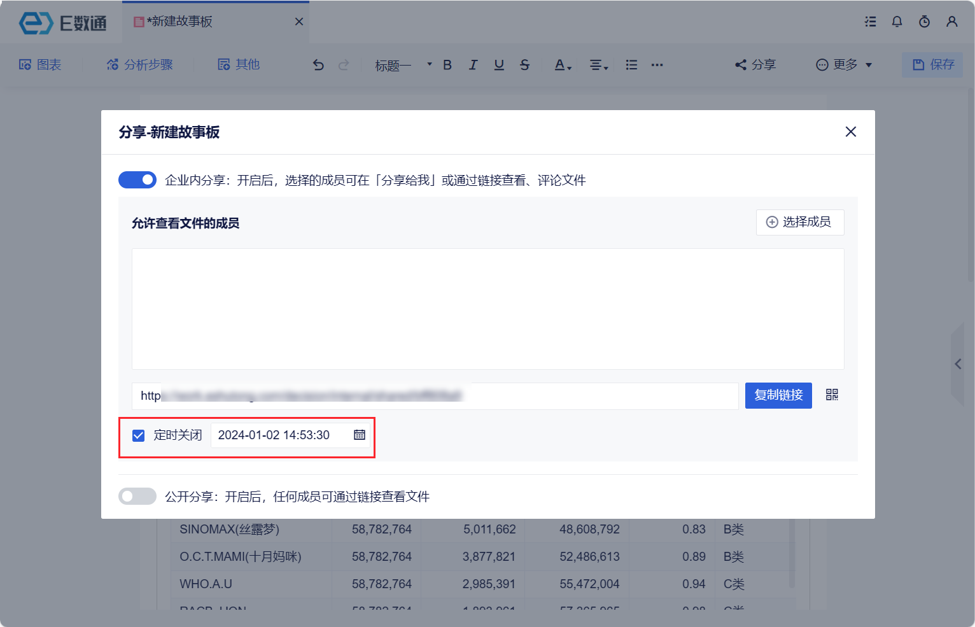Open the user account icon

tap(952, 22)
